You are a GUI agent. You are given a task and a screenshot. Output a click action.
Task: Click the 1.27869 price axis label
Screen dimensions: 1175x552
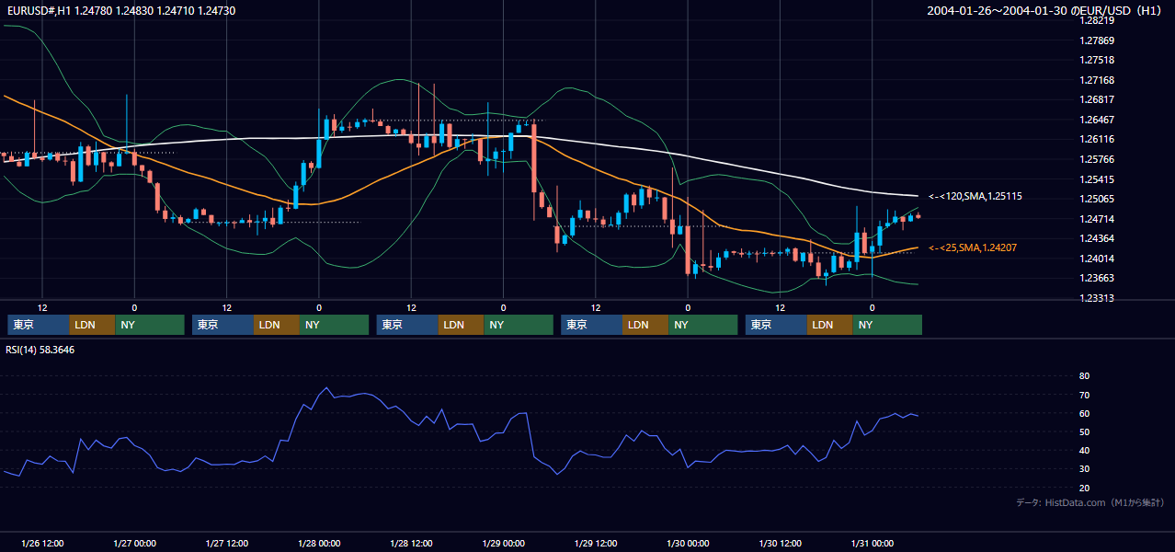point(1098,40)
